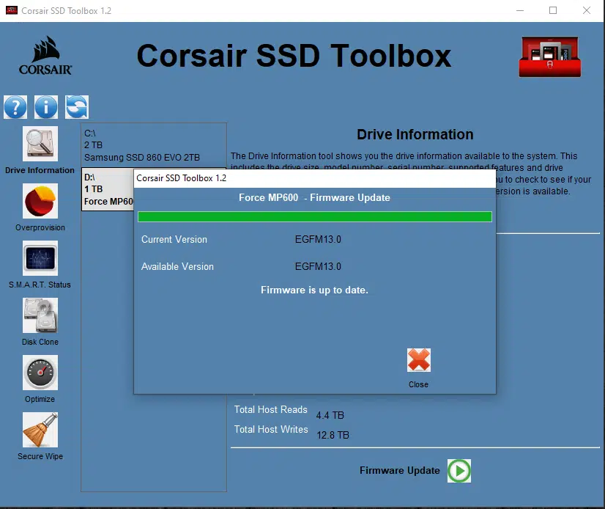Click the dialog title bar 'Corsair SSD Toolbox 1.2'
605x509 pixels.
click(315, 178)
